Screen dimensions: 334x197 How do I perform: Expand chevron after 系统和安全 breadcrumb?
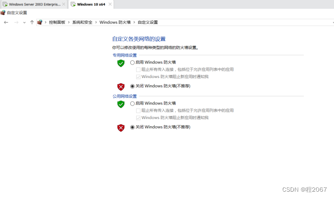[x=96, y=22]
